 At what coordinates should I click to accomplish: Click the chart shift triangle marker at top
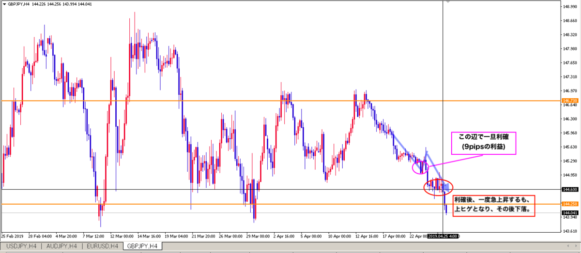(x=447, y=2)
